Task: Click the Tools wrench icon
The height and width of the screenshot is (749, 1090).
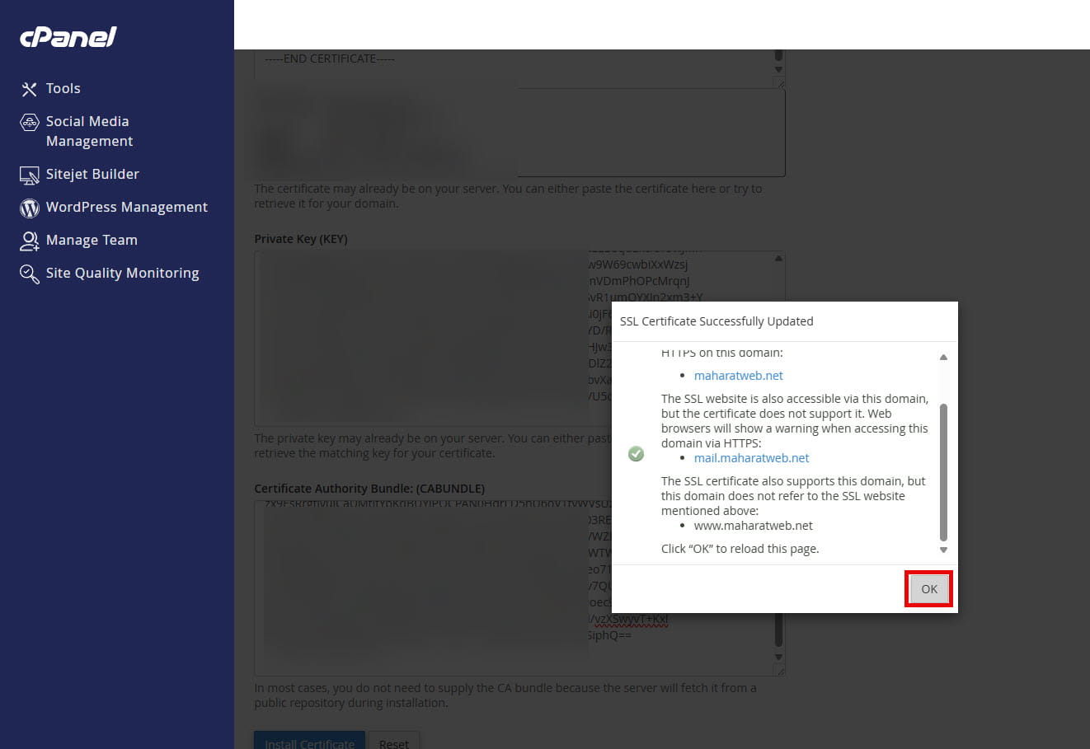Action: (x=29, y=89)
